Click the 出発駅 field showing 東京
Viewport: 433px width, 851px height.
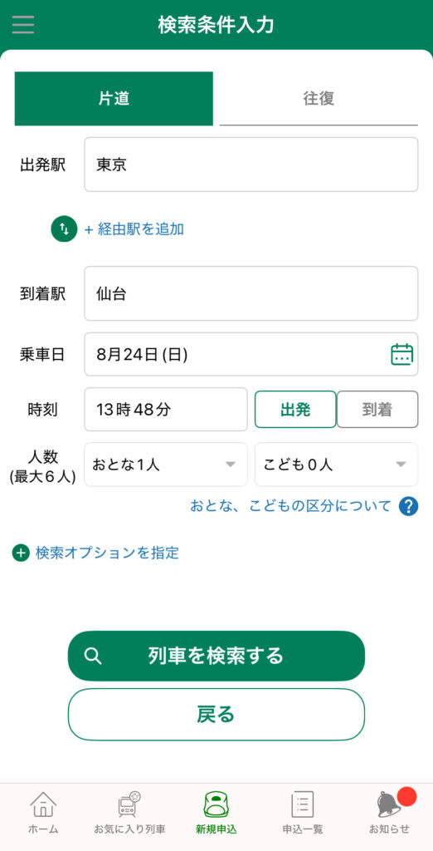[251, 165]
